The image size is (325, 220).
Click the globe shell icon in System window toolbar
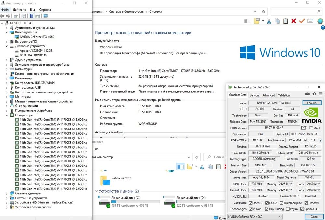[320, 21]
